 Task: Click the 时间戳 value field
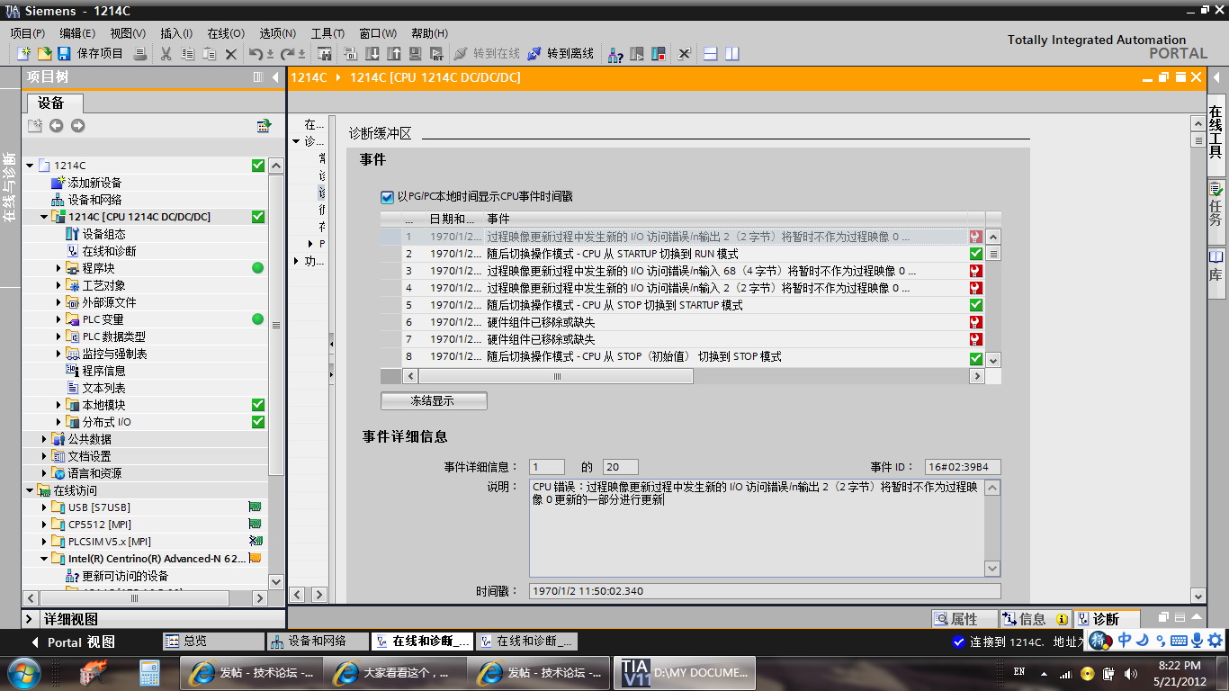coord(765,591)
